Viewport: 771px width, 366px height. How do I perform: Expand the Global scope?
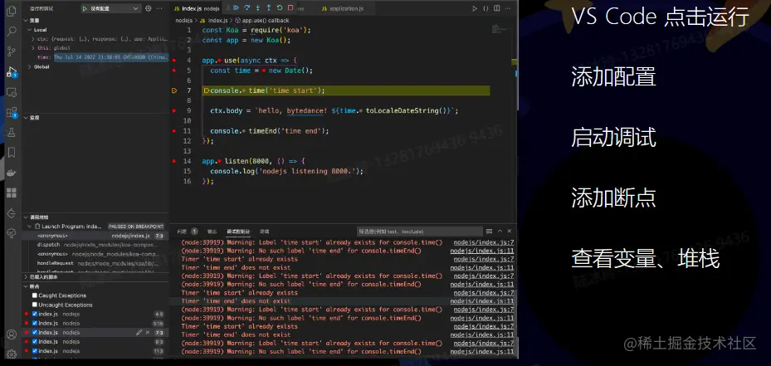tap(30, 67)
